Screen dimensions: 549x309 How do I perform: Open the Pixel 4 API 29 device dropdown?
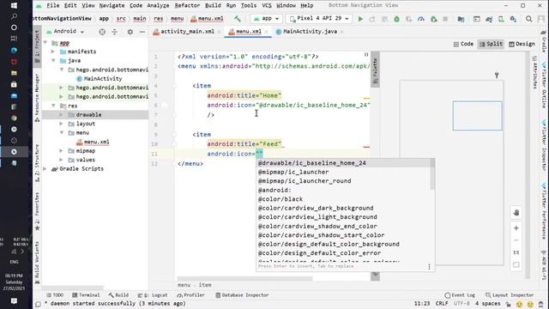click(x=318, y=19)
